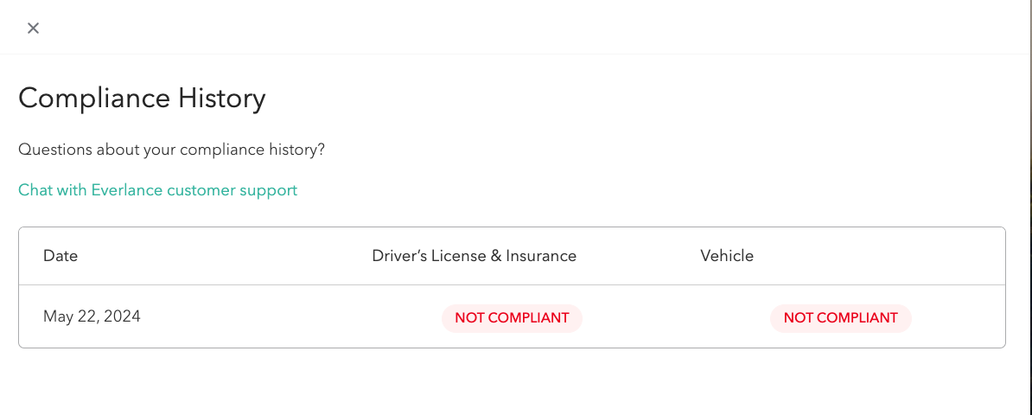Close the Compliance History panel
This screenshot has height=415, width=1032.
pyautogui.click(x=33, y=28)
